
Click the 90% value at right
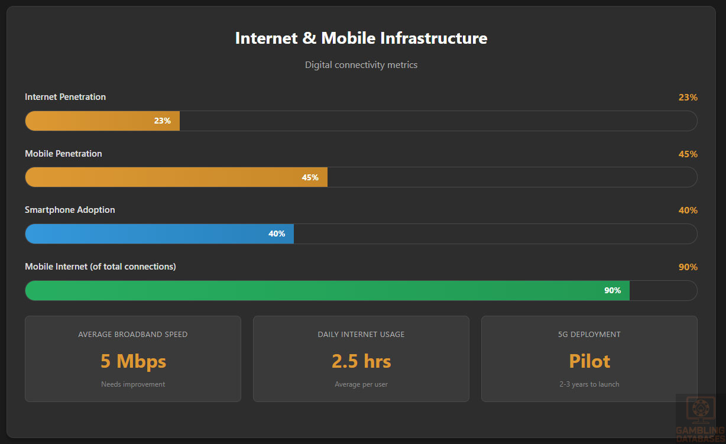click(x=688, y=267)
